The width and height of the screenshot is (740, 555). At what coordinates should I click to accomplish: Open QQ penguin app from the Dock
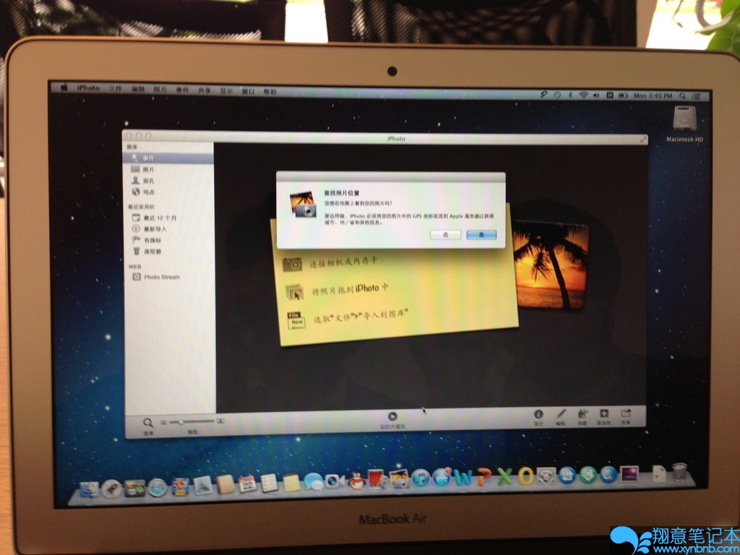tap(357, 481)
